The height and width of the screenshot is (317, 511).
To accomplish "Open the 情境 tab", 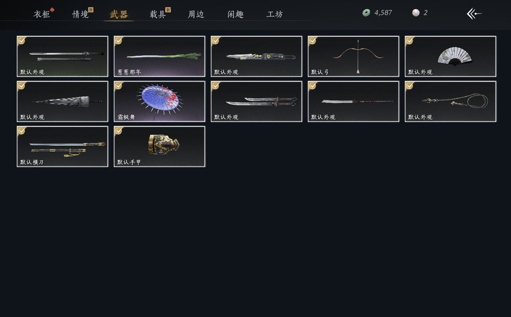I will tap(81, 15).
